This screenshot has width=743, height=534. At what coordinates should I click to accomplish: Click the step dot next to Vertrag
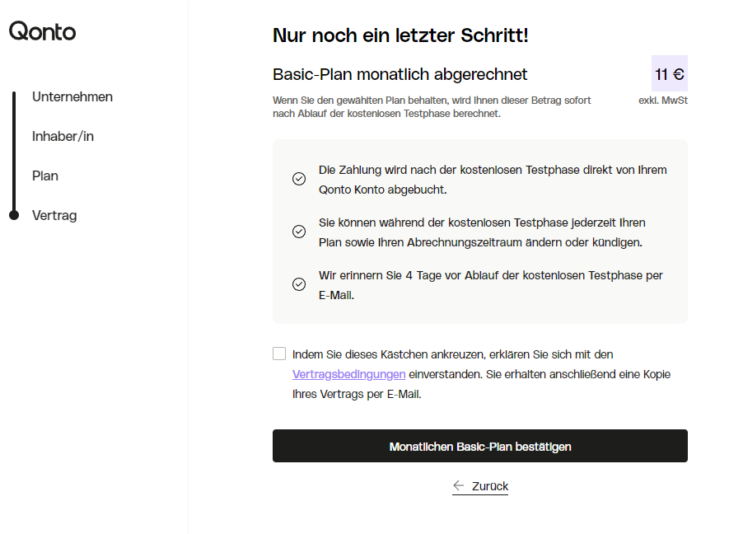point(13,215)
